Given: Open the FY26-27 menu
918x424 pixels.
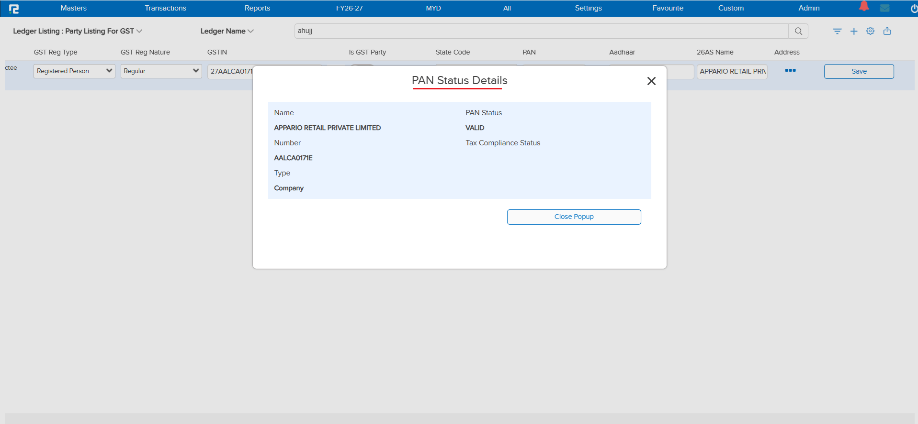Looking at the screenshot, I should click(x=349, y=8).
